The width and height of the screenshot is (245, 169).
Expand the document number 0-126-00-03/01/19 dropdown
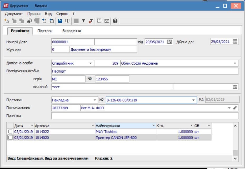click(x=194, y=100)
